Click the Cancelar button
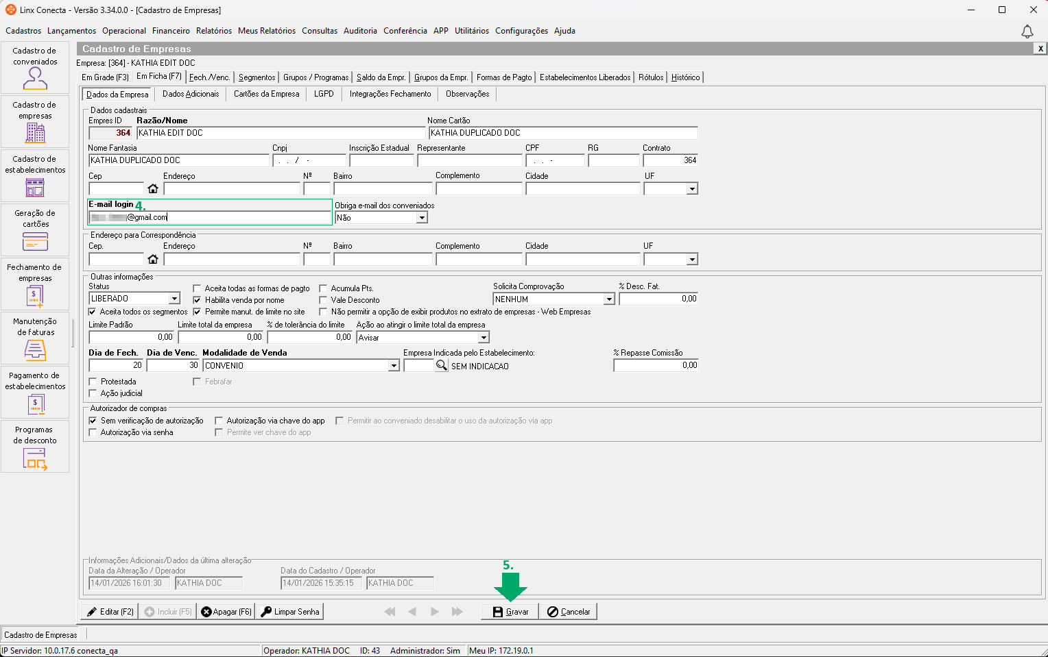This screenshot has width=1048, height=657. [x=569, y=612]
